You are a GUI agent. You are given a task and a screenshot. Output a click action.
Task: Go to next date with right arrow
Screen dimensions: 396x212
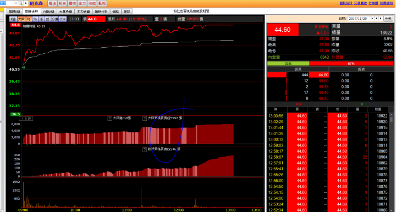click(381, 19)
